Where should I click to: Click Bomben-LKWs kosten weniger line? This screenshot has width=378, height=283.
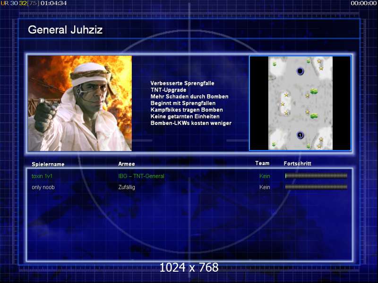tap(191, 123)
